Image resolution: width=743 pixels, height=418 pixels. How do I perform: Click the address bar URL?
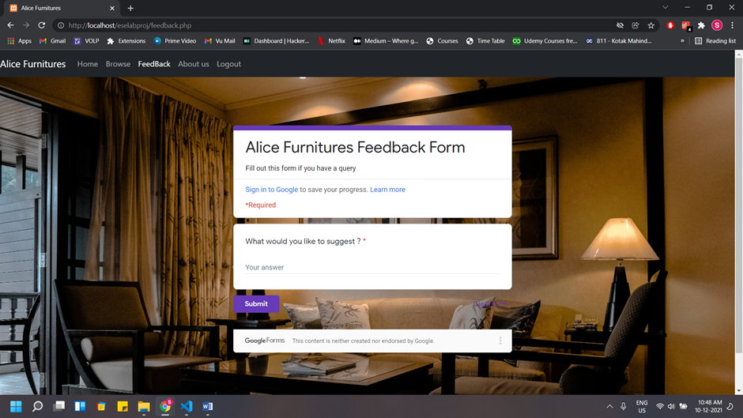click(130, 25)
